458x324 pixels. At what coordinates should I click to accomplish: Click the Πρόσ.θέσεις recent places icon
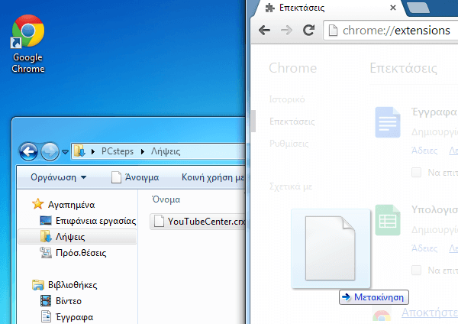[x=46, y=252]
